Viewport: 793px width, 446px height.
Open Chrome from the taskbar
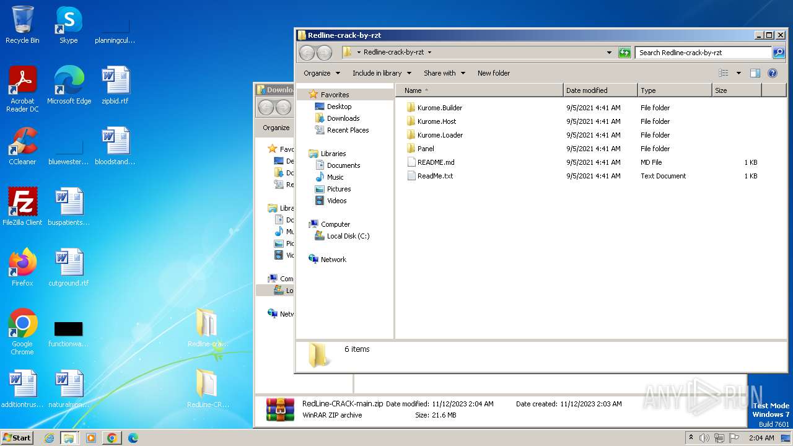click(x=112, y=438)
